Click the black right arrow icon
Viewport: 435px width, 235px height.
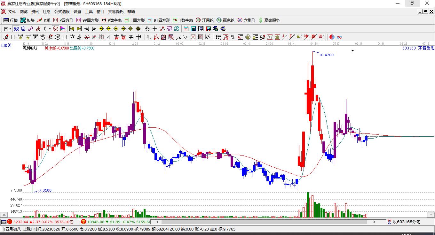click(94, 29)
